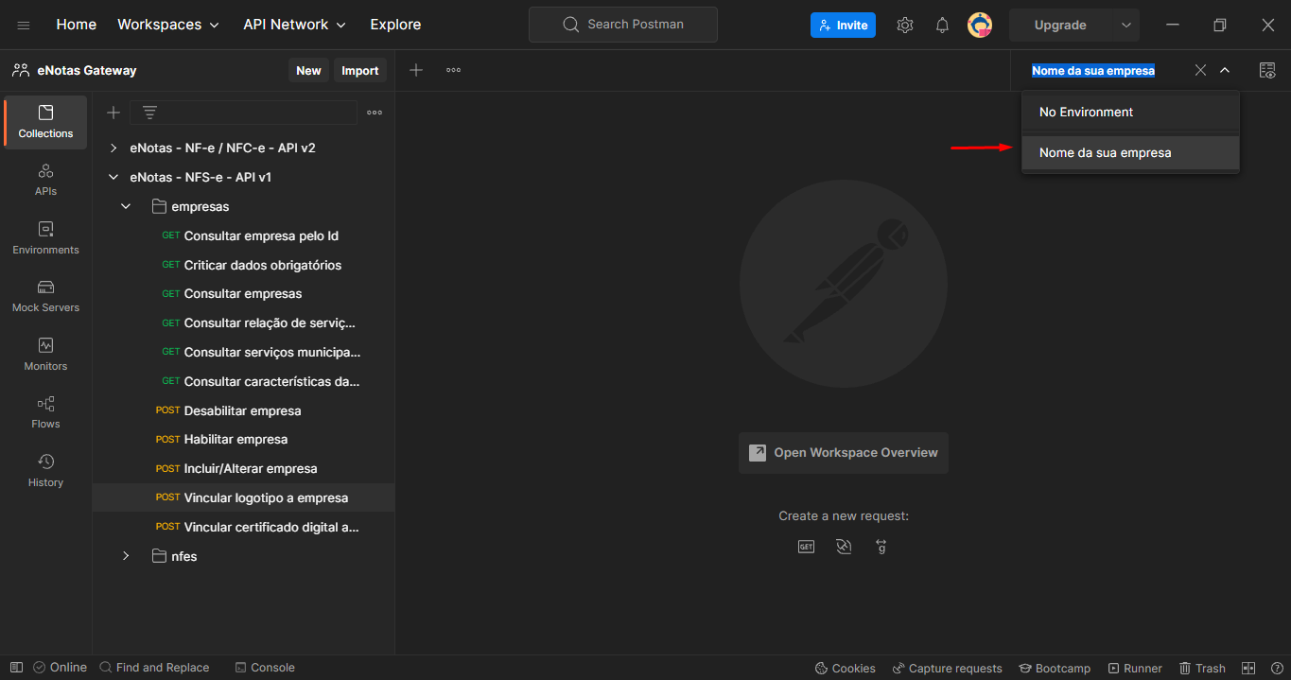Click the Invite button
Viewport: 1291px width, 680px height.
pos(843,26)
